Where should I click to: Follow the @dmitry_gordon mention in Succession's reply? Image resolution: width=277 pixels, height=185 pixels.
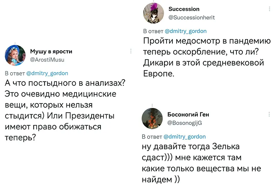[x=186, y=31]
